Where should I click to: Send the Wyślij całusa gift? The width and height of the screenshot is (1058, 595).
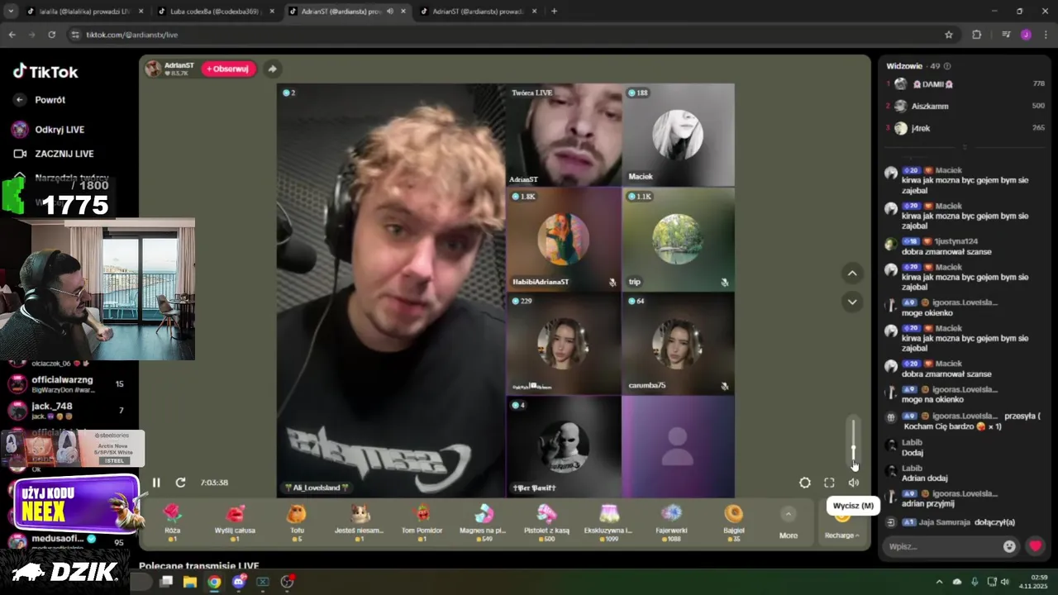(235, 521)
